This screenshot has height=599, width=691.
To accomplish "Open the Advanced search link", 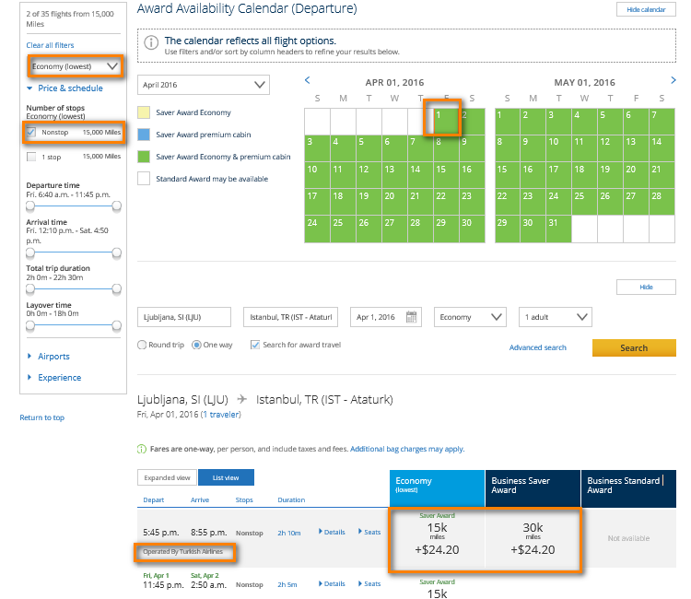I will coord(537,347).
